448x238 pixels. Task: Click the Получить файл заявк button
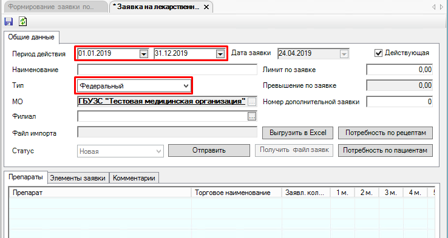[294, 150]
